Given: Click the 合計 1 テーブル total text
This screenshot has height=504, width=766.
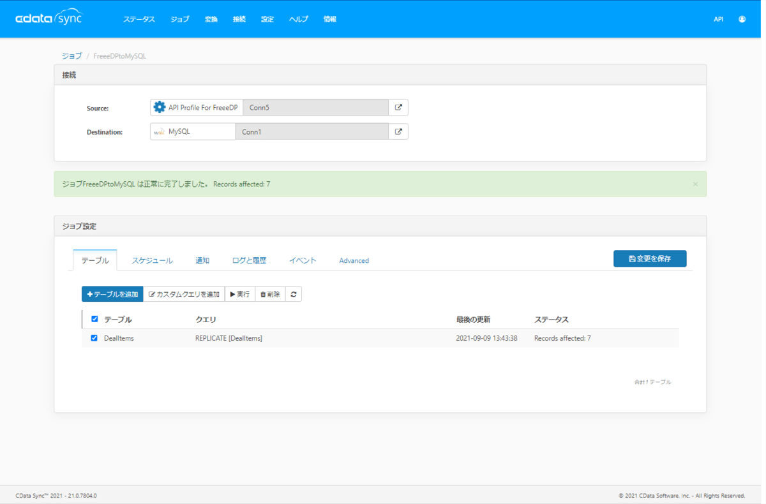Looking at the screenshot, I should click(x=652, y=382).
